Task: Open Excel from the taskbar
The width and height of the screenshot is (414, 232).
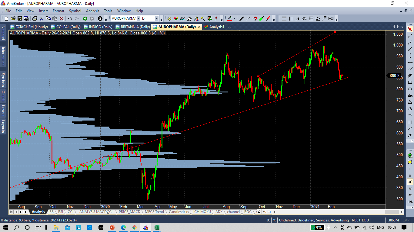Action: click(157, 227)
